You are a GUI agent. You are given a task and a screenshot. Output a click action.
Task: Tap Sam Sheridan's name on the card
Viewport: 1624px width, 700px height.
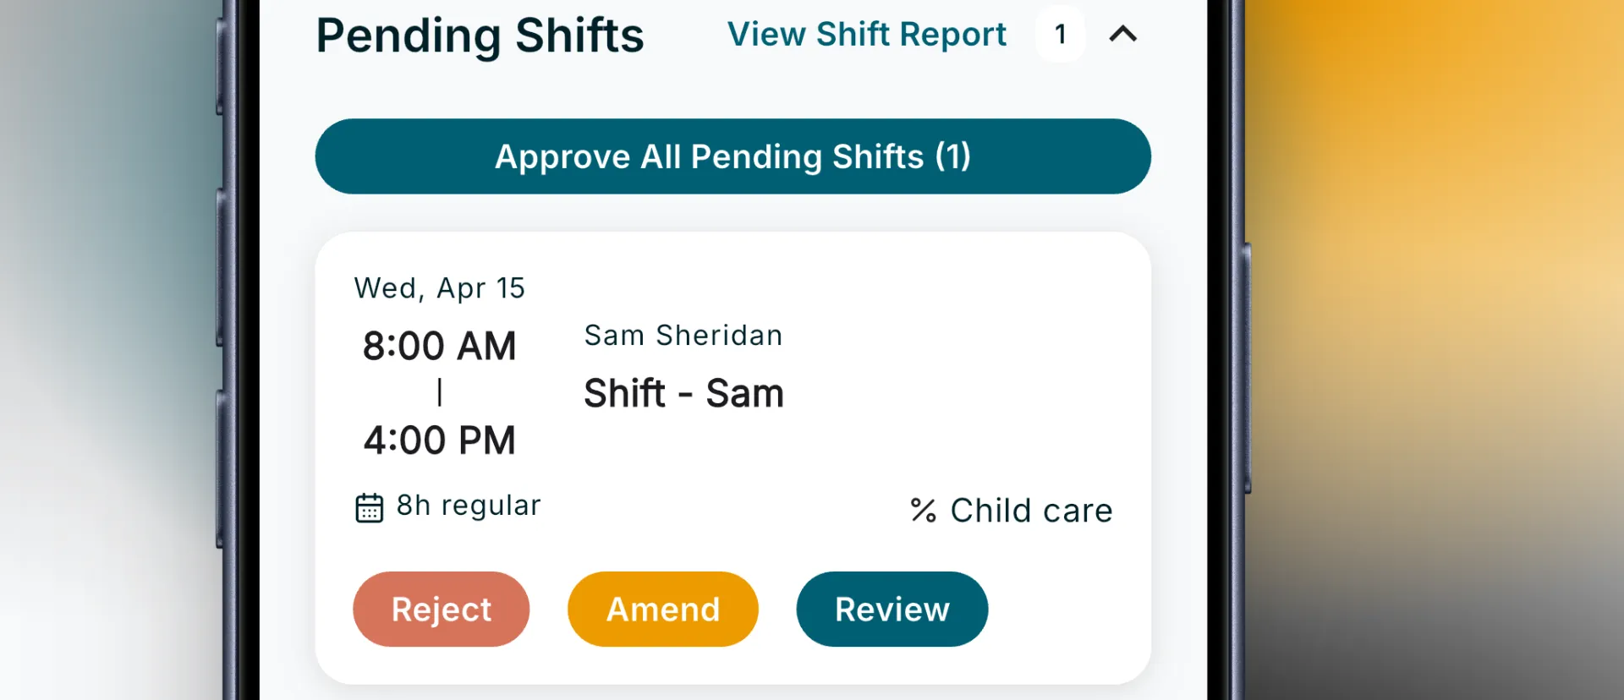[x=683, y=335]
